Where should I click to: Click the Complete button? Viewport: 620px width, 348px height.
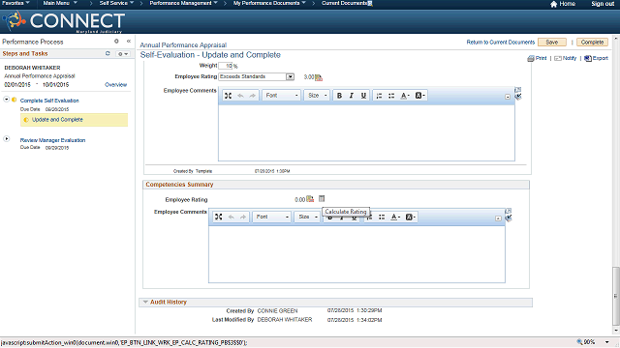point(592,43)
